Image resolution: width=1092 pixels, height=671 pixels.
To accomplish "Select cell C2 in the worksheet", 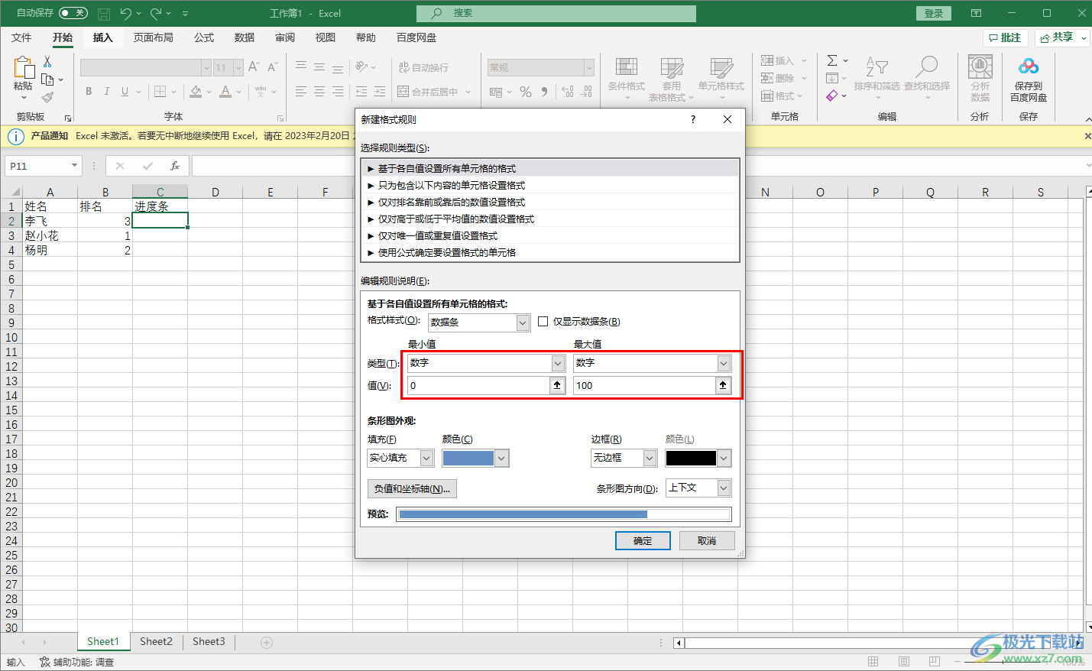I will 160,221.
